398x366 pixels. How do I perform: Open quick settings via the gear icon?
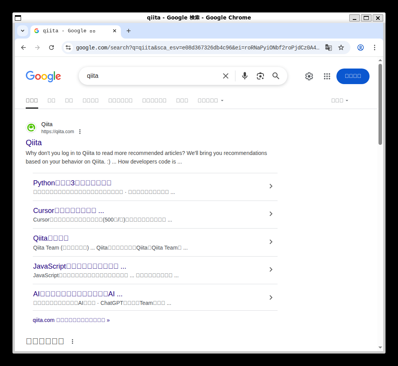tap(309, 76)
